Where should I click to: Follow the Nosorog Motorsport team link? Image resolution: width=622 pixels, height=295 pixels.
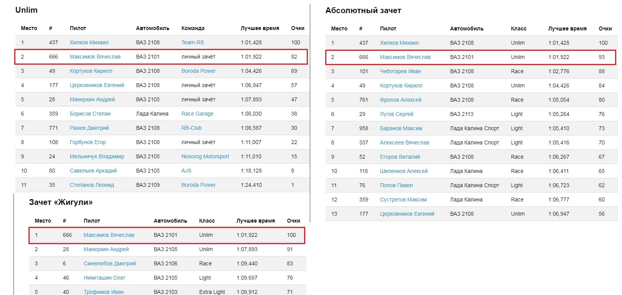pos(205,156)
